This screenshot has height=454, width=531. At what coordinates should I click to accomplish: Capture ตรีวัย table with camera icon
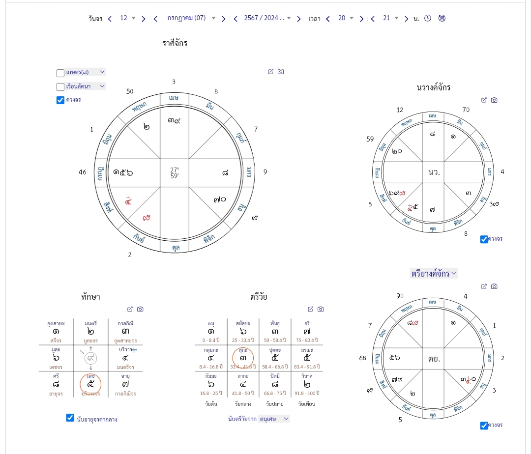[321, 309]
